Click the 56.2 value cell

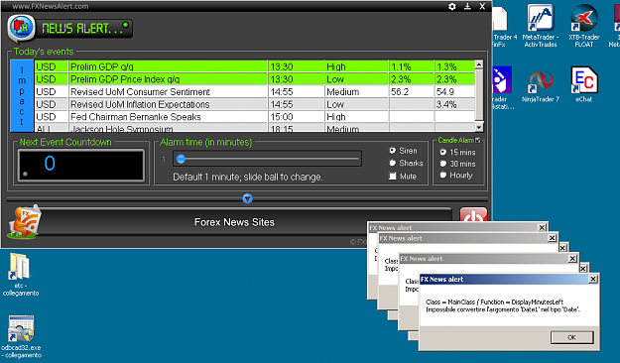pyautogui.click(x=412, y=91)
